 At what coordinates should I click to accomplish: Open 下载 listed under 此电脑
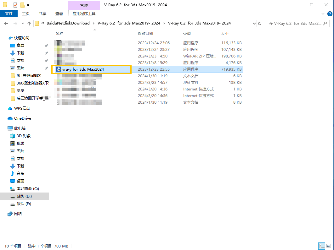pos(17,166)
